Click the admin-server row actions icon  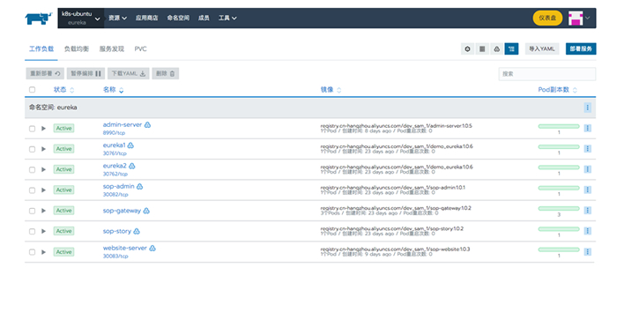[588, 128]
